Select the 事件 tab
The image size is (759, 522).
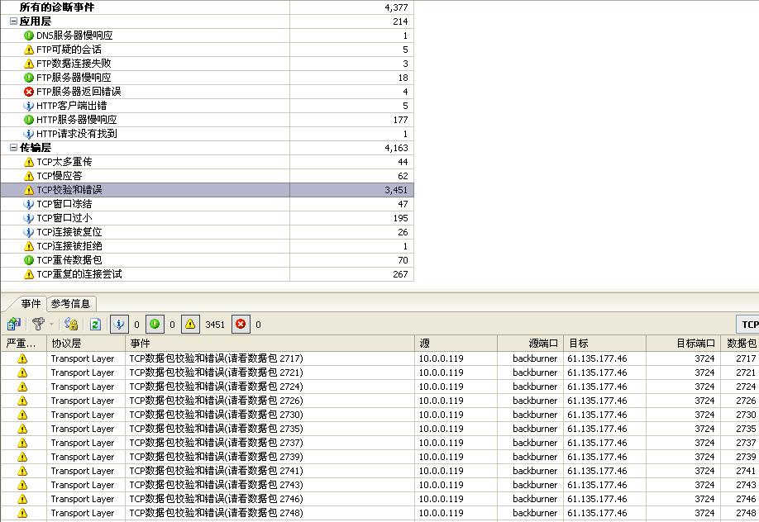[x=31, y=303]
